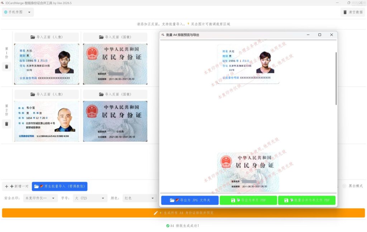367x232 pixels.
Task: Click the IDCardMerge app icon in title bar
Action: point(3,3)
